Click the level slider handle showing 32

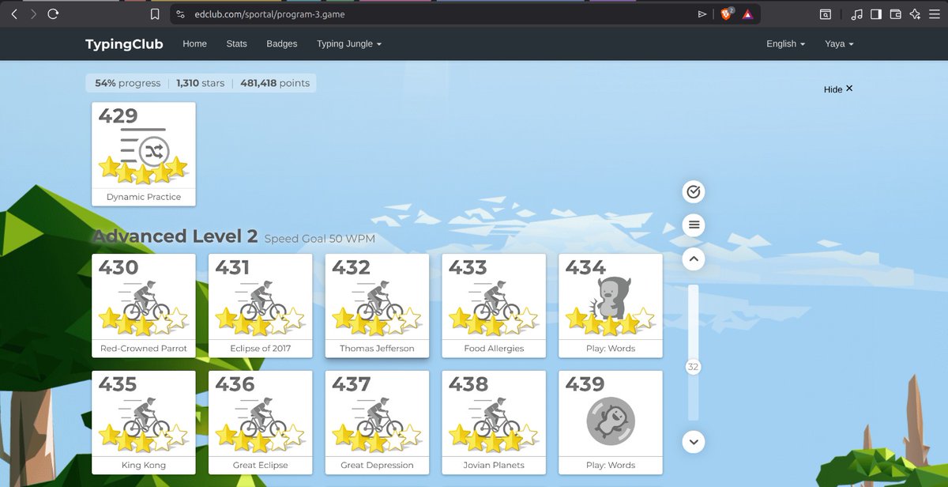click(x=694, y=367)
